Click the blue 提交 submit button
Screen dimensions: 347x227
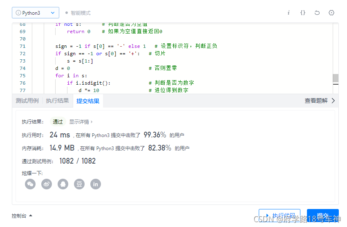click(322, 215)
